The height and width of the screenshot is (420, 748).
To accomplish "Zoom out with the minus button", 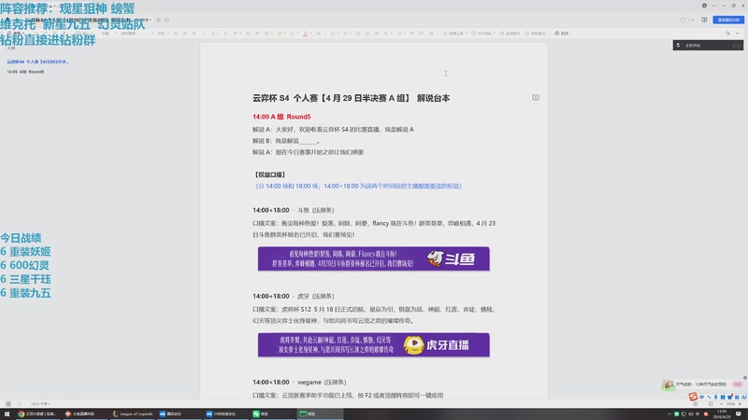I will pyautogui.click(x=721, y=404).
